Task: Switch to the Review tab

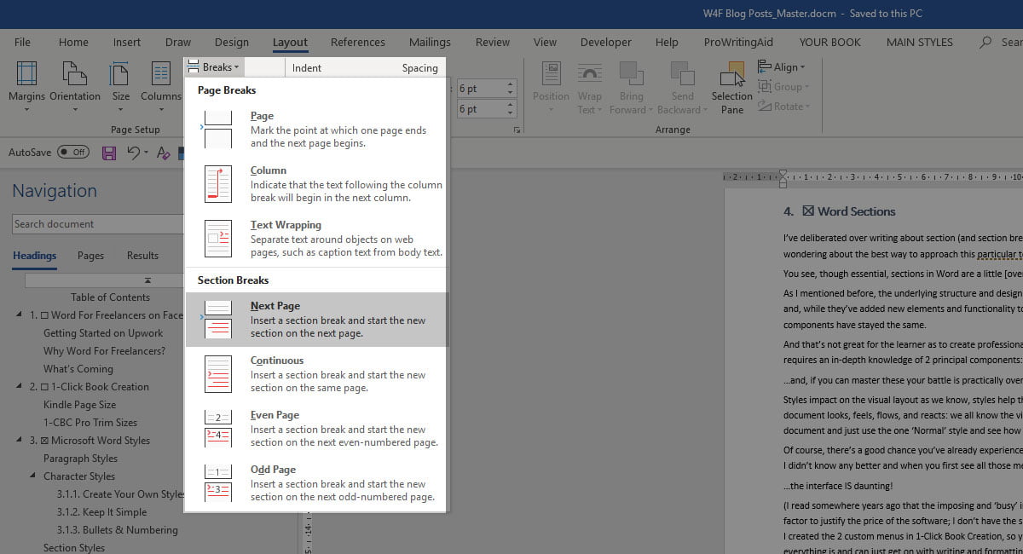Action: pos(493,42)
